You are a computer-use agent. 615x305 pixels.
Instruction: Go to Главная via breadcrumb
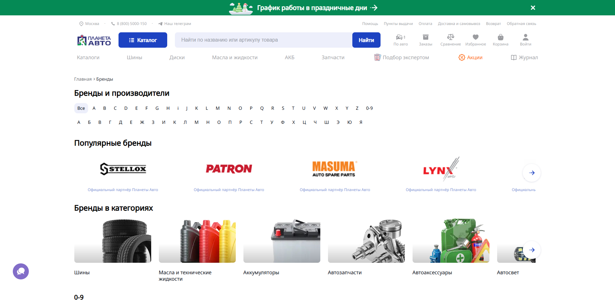(x=83, y=79)
